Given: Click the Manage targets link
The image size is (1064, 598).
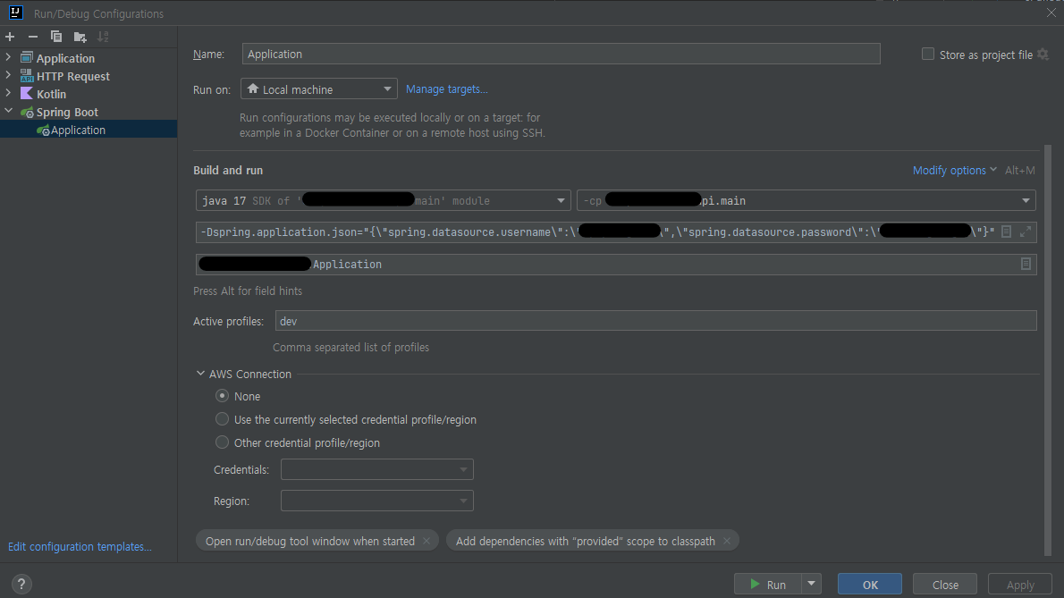Looking at the screenshot, I should [446, 88].
